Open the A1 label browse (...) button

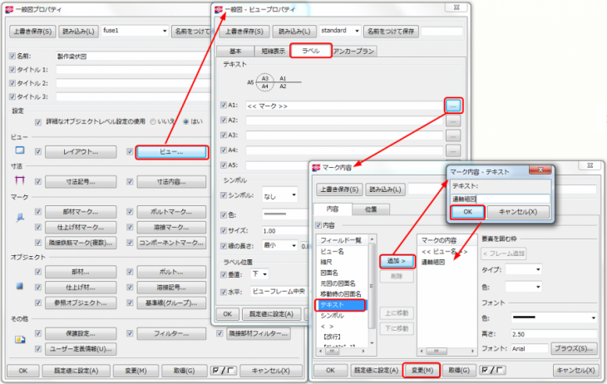[x=453, y=106]
